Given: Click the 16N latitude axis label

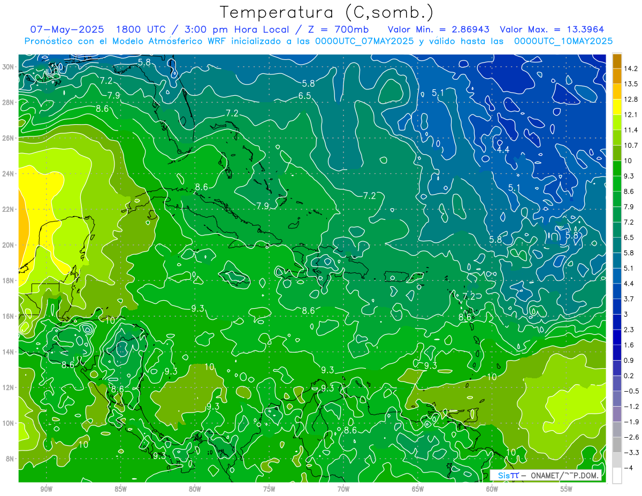Looking at the screenshot, I should (x=8, y=316).
